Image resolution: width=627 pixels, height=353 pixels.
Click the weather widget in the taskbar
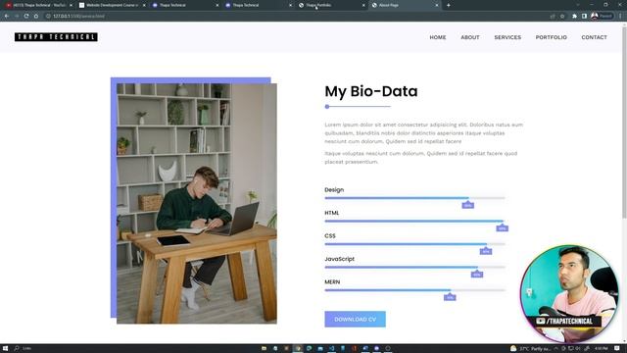pyautogui.click(x=530, y=349)
